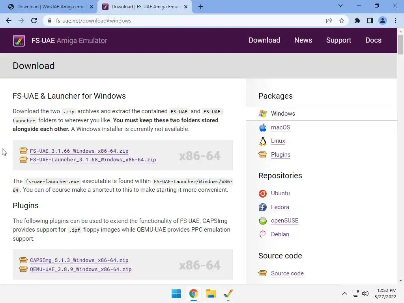This screenshot has height=303, width=404.
Task: Click package icon beside FS-UAE-Launcher zip
Action: 23,159
